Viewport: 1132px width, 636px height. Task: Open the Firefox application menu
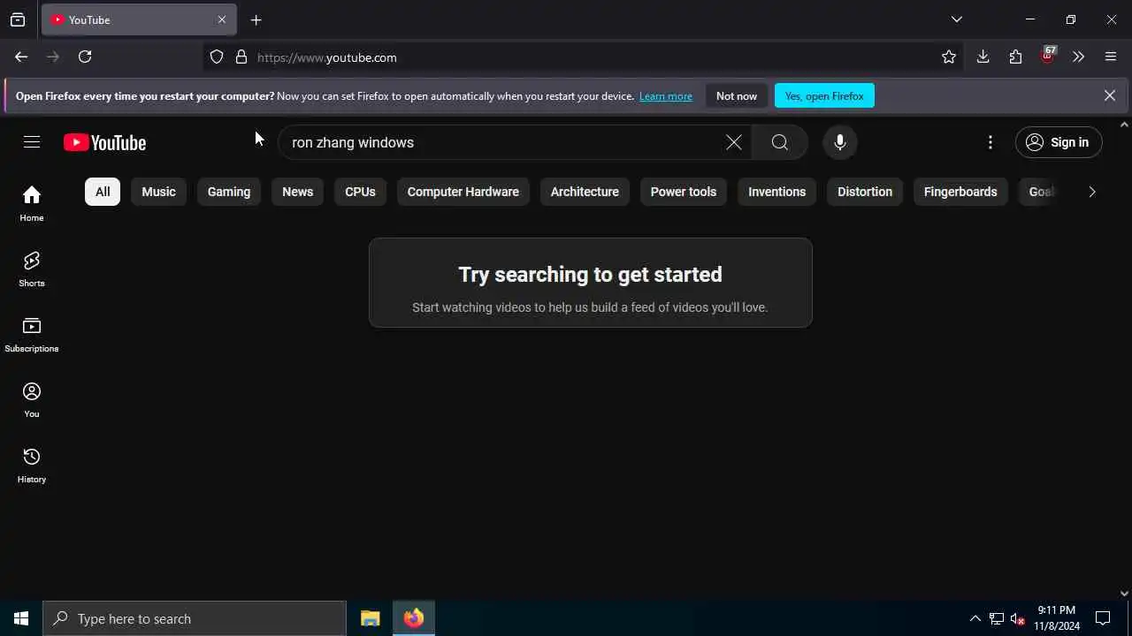(x=1111, y=57)
